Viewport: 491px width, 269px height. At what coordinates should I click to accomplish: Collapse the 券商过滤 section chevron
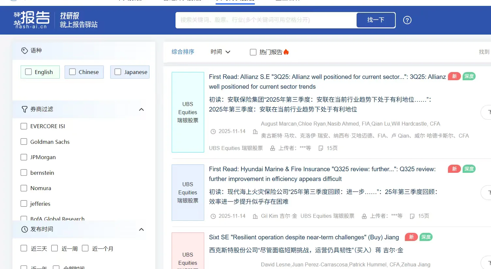[141, 109]
